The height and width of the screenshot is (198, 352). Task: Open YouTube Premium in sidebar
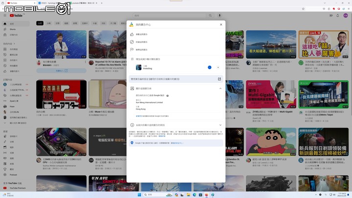16,188
